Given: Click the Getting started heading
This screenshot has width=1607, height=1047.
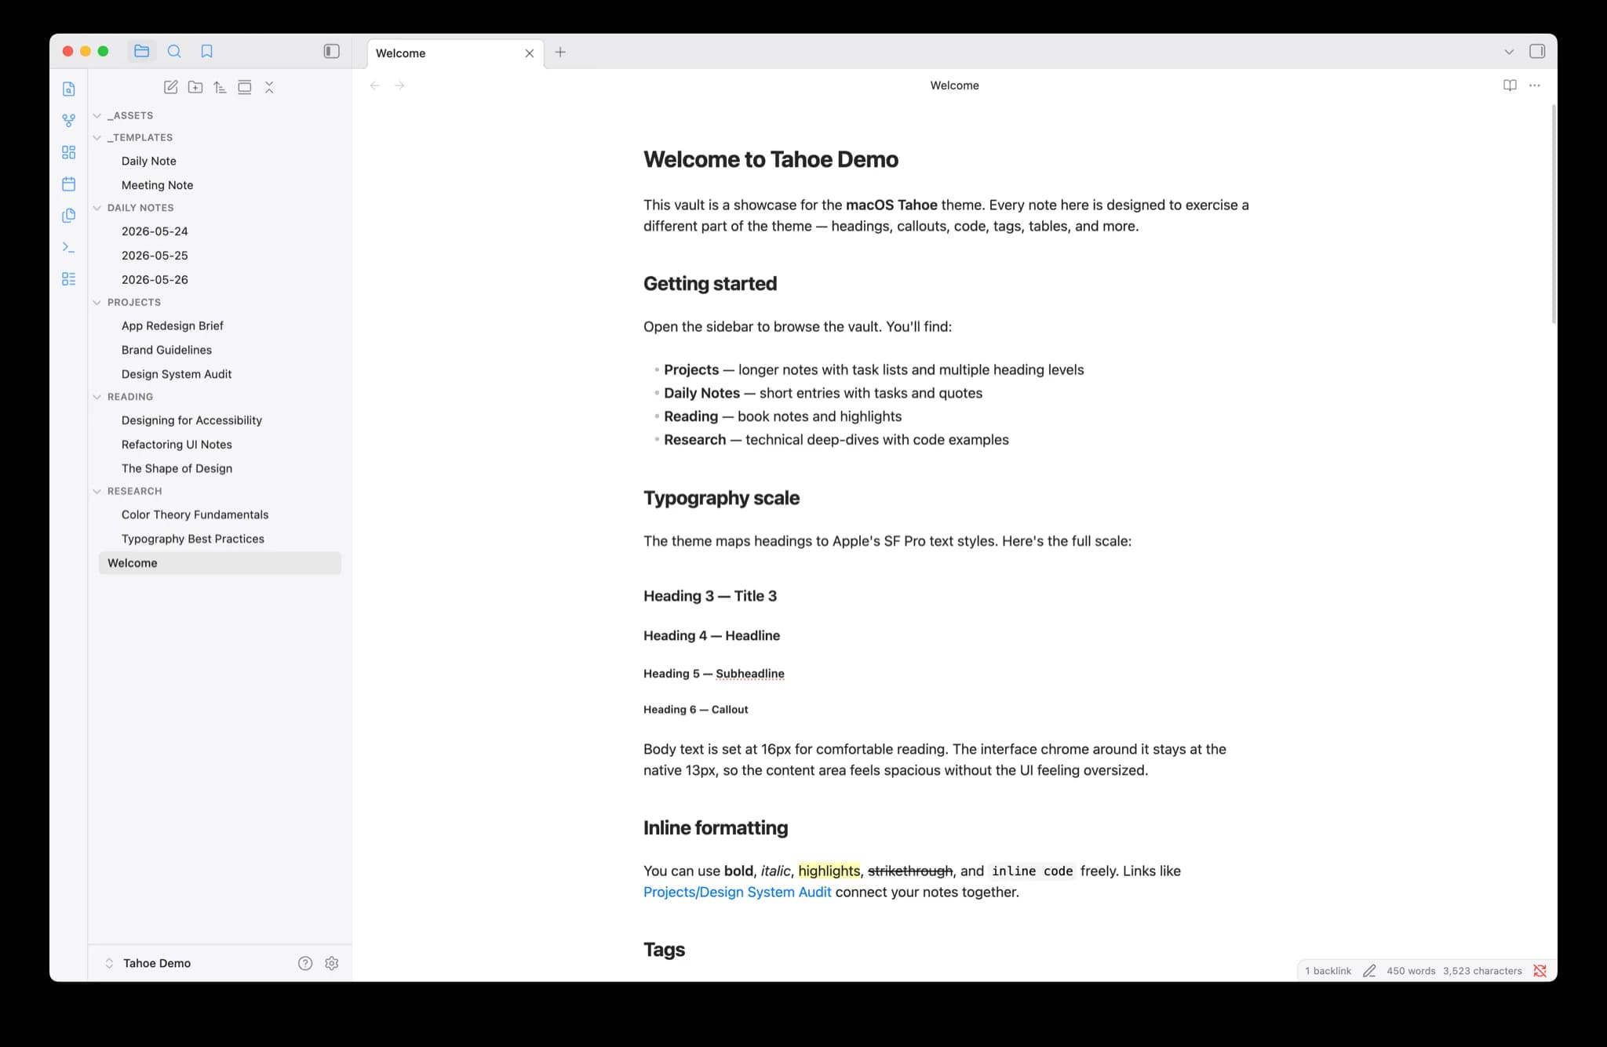Looking at the screenshot, I should 710,283.
